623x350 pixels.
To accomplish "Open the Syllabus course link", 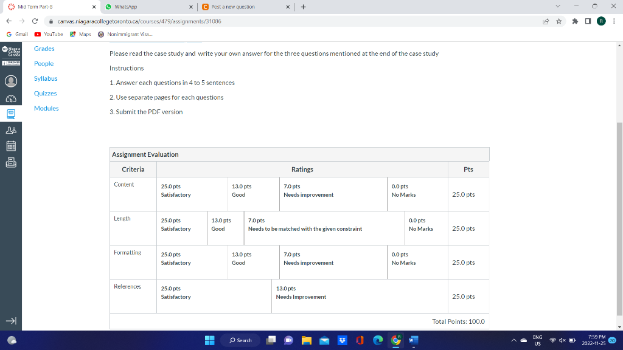I will [x=47, y=78].
